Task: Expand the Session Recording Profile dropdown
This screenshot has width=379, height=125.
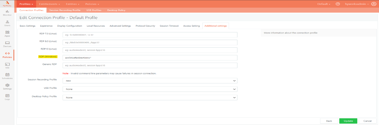Action: click(x=150, y=81)
